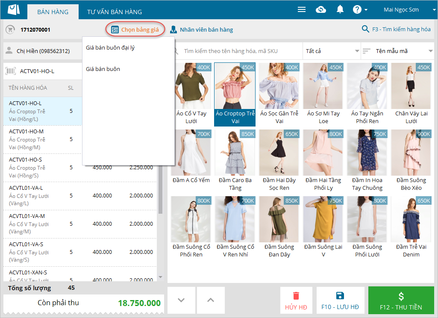Image resolution: width=438 pixels, height=318 pixels.
Task: Click the customer person icon
Action: pyautogui.click(x=9, y=50)
